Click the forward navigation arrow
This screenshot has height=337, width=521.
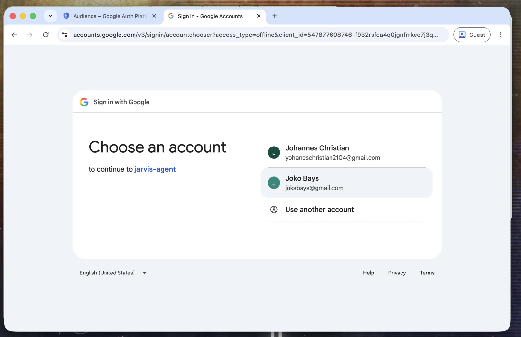tap(30, 35)
